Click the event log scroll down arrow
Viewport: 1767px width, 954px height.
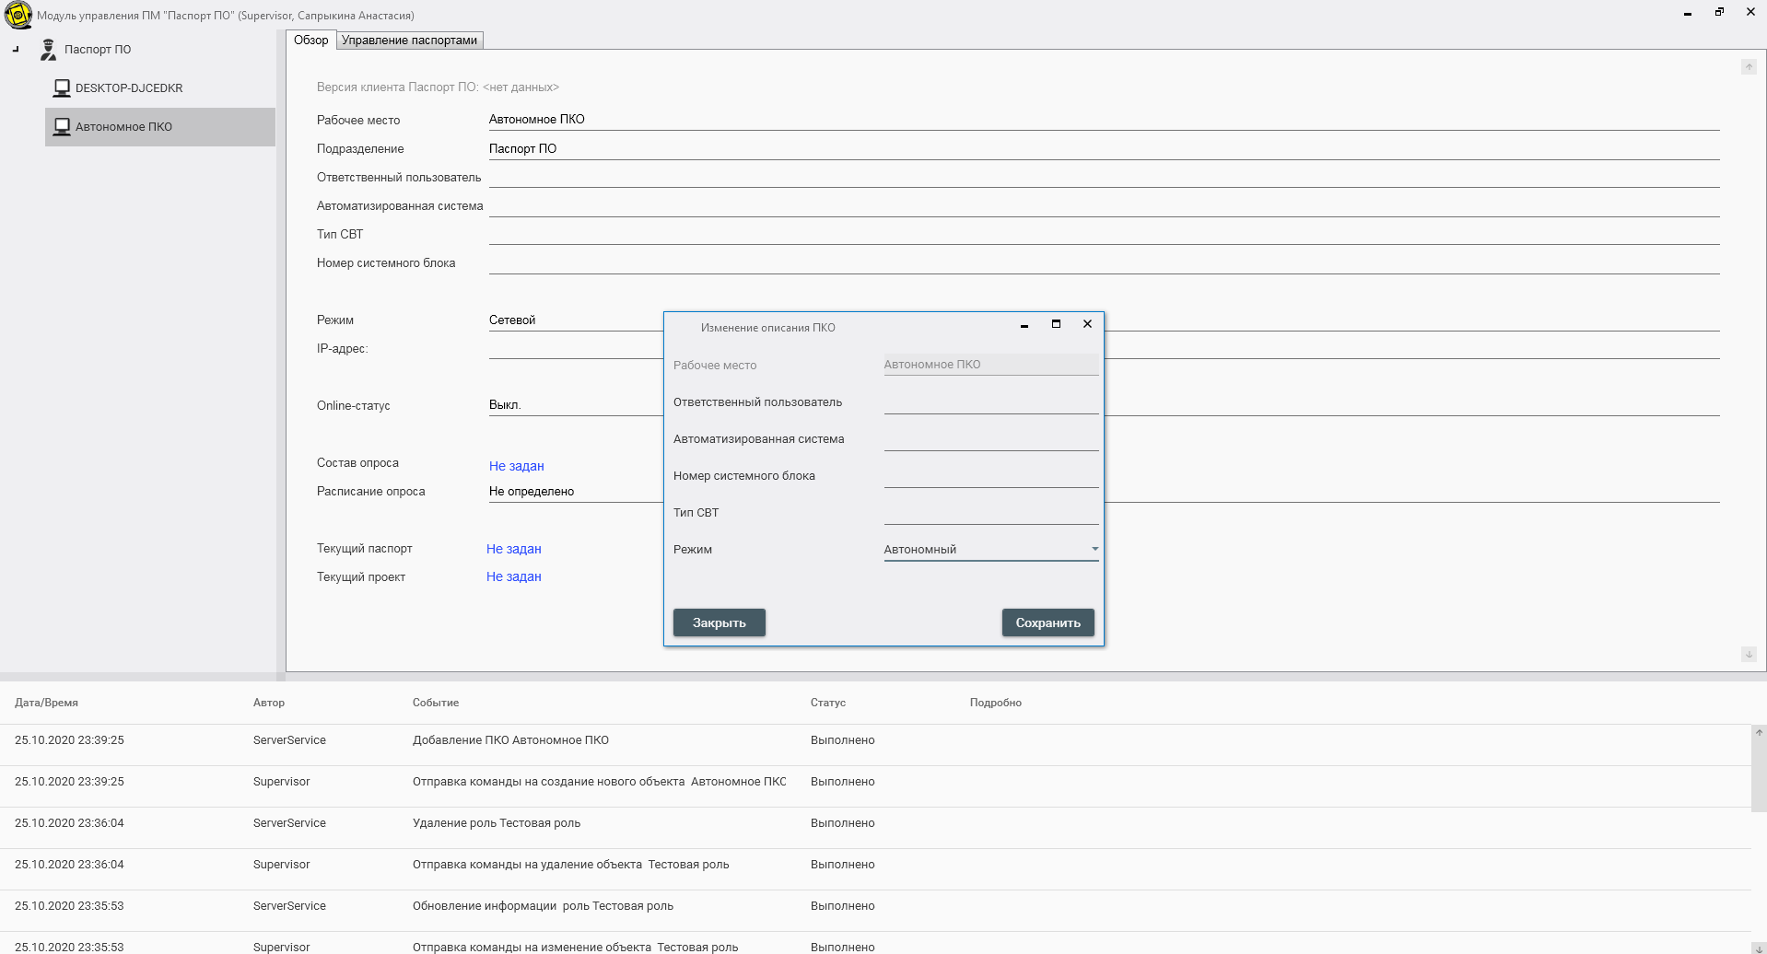[x=1759, y=948]
